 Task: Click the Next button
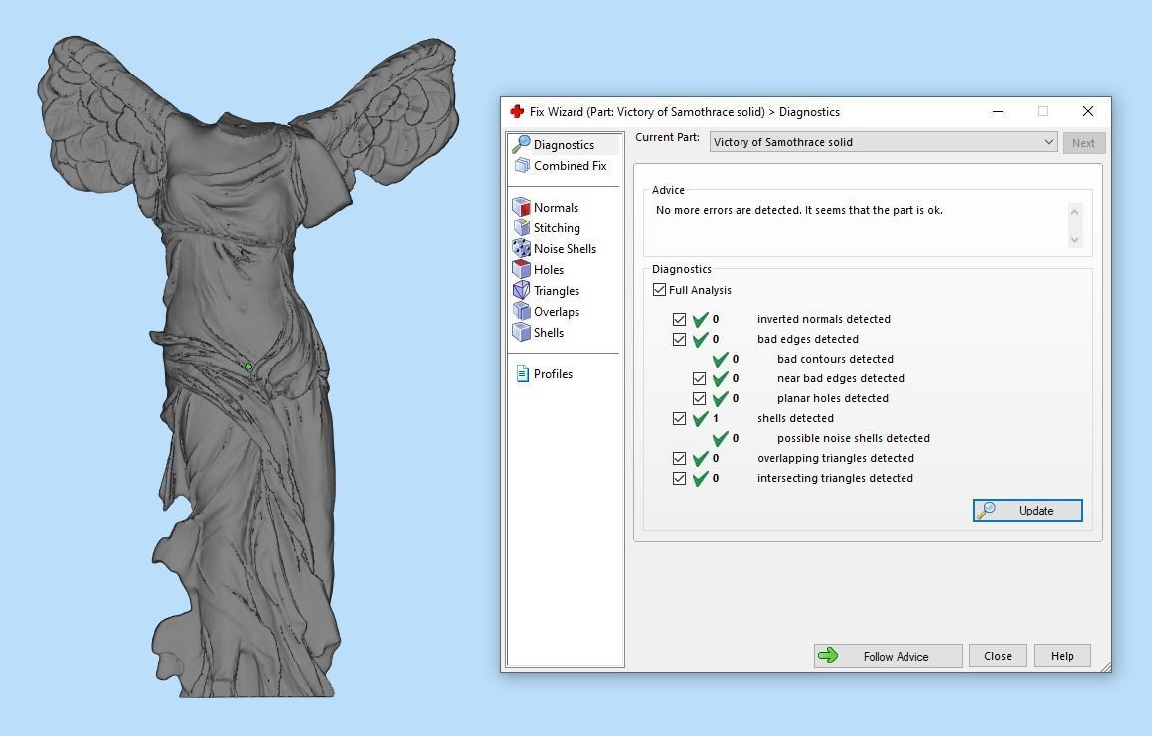pos(1083,142)
